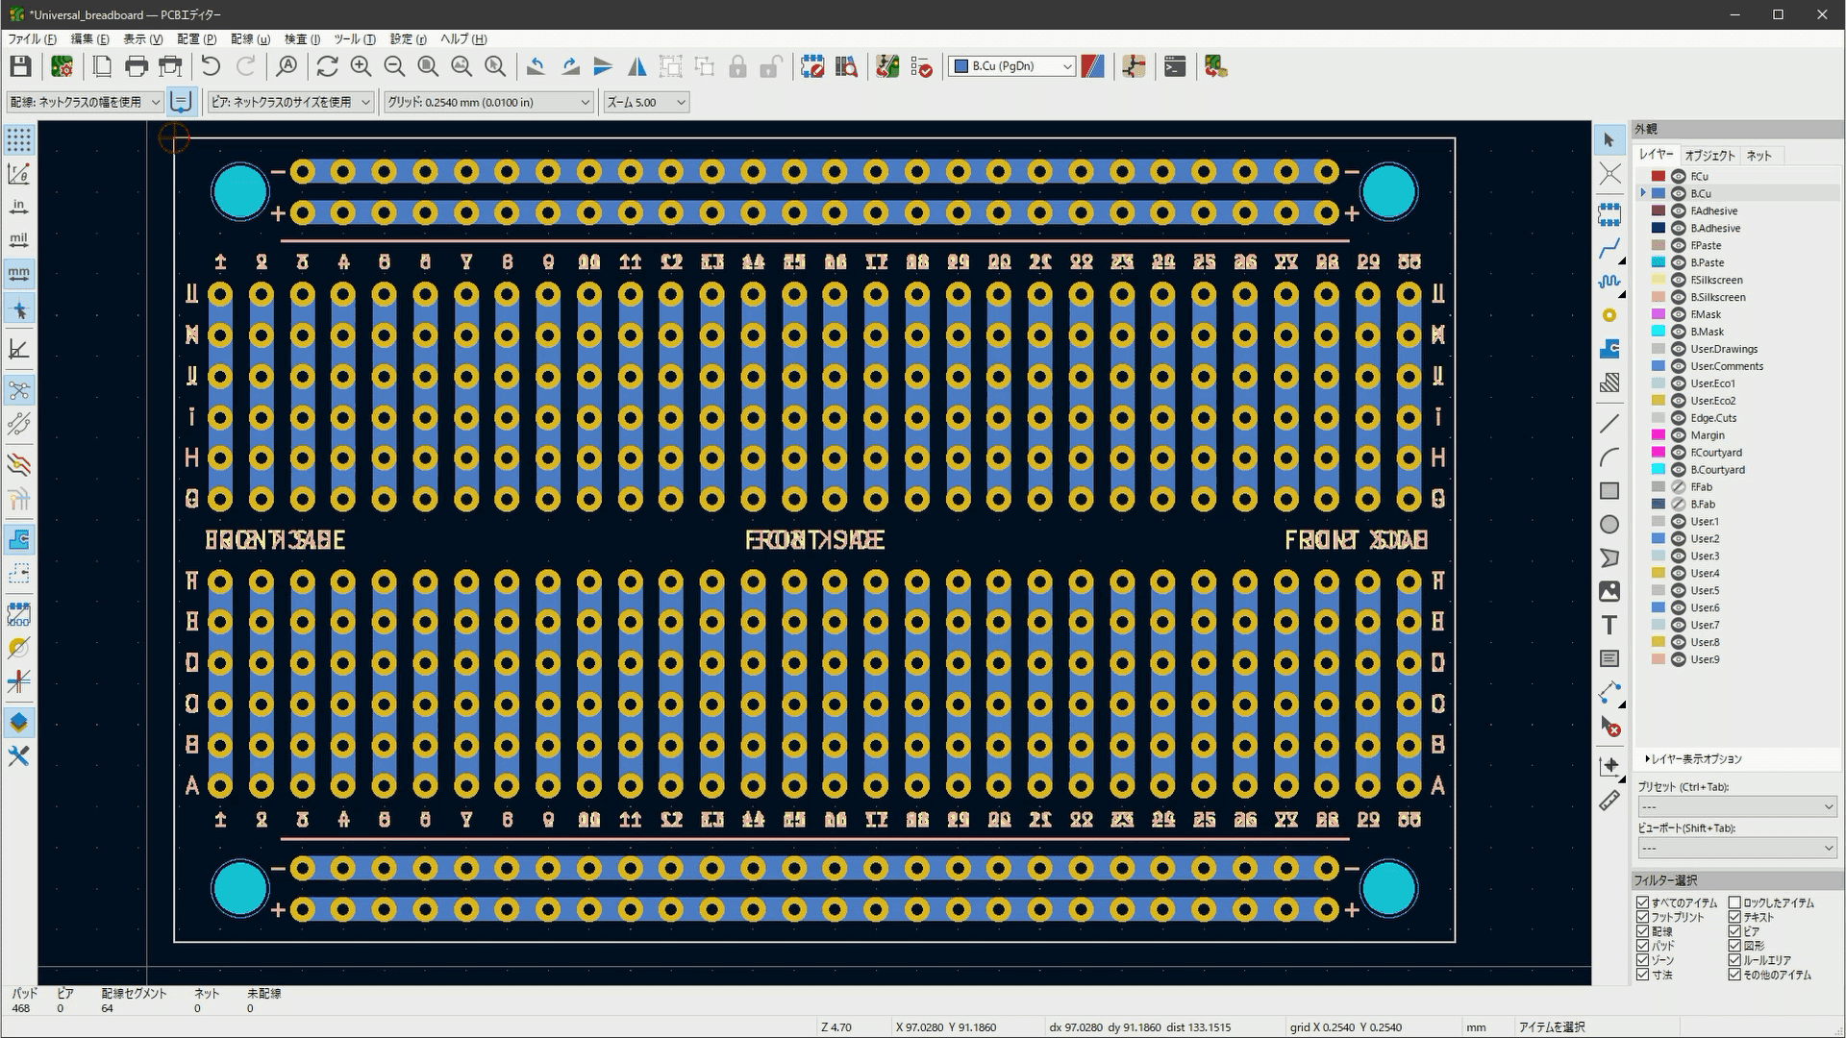Open the Scripting Console icon
The image size is (1846, 1038).
1175,66
